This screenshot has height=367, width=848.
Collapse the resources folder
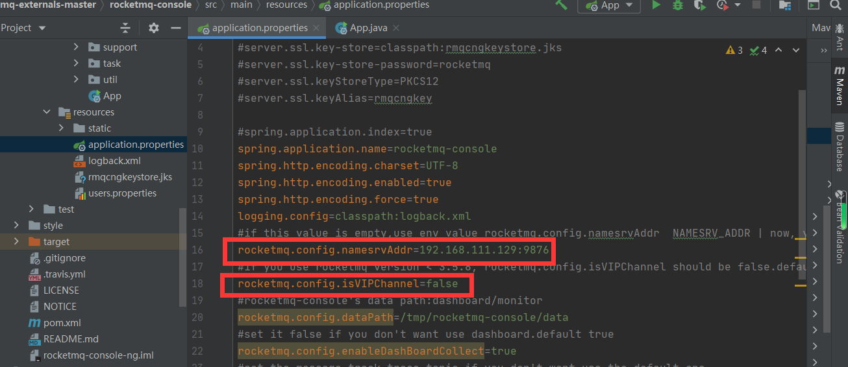(47, 112)
